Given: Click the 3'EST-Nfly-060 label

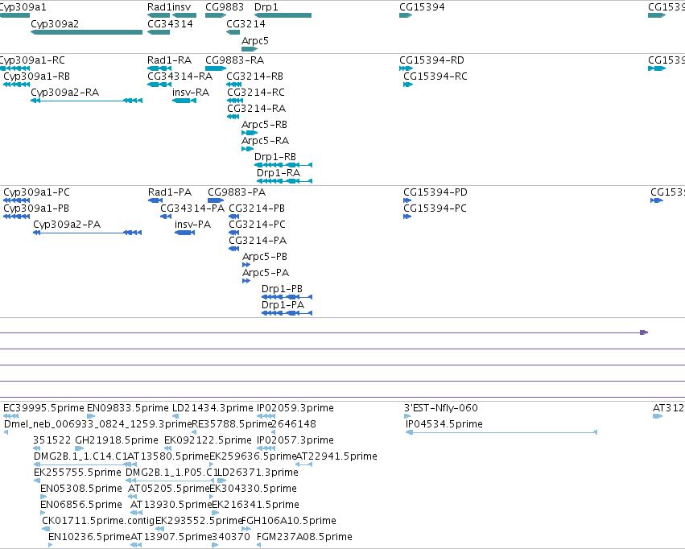Looking at the screenshot, I should click(441, 408).
